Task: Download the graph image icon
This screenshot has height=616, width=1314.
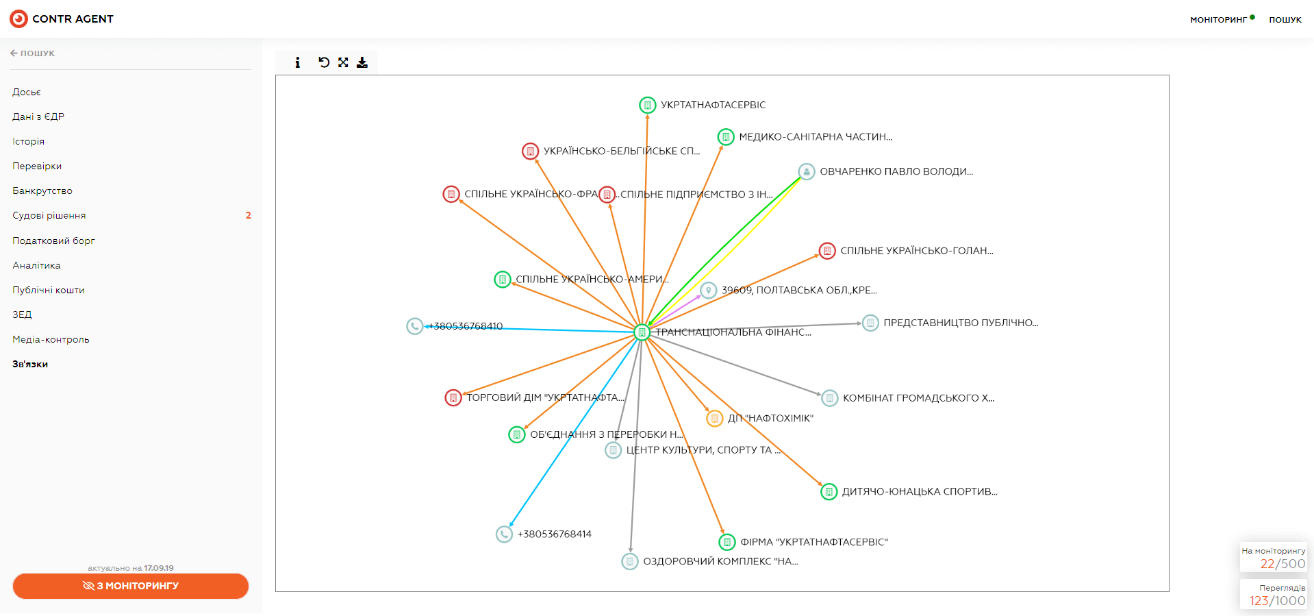Action: coord(362,62)
